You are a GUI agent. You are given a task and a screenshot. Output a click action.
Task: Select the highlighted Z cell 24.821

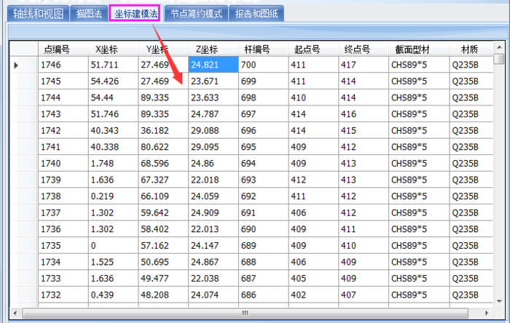tap(213, 65)
